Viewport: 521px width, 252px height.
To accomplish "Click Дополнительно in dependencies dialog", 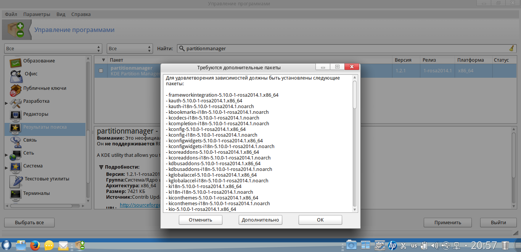I will click(x=260, y=220).
